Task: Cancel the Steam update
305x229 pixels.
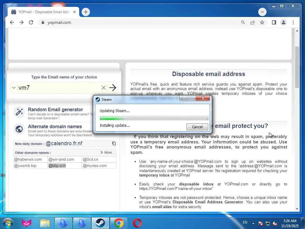Action: pyautogui.click(x=197, y=127)
